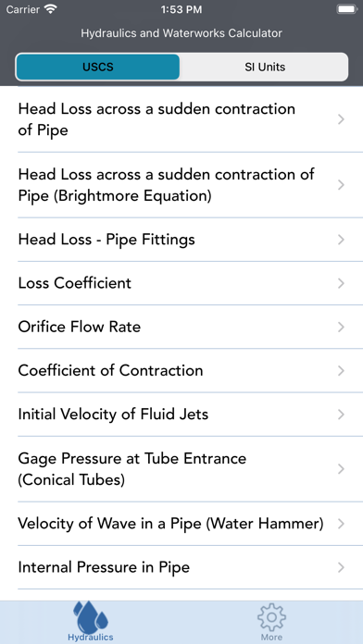
Task: Expand chevron beside Loss Coefficient
Action: (341, 283)
